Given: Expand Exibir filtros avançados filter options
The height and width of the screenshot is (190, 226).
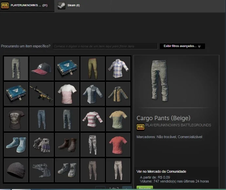Looking at the screenshot, I should pyautogui.click(x=182, y=46).
